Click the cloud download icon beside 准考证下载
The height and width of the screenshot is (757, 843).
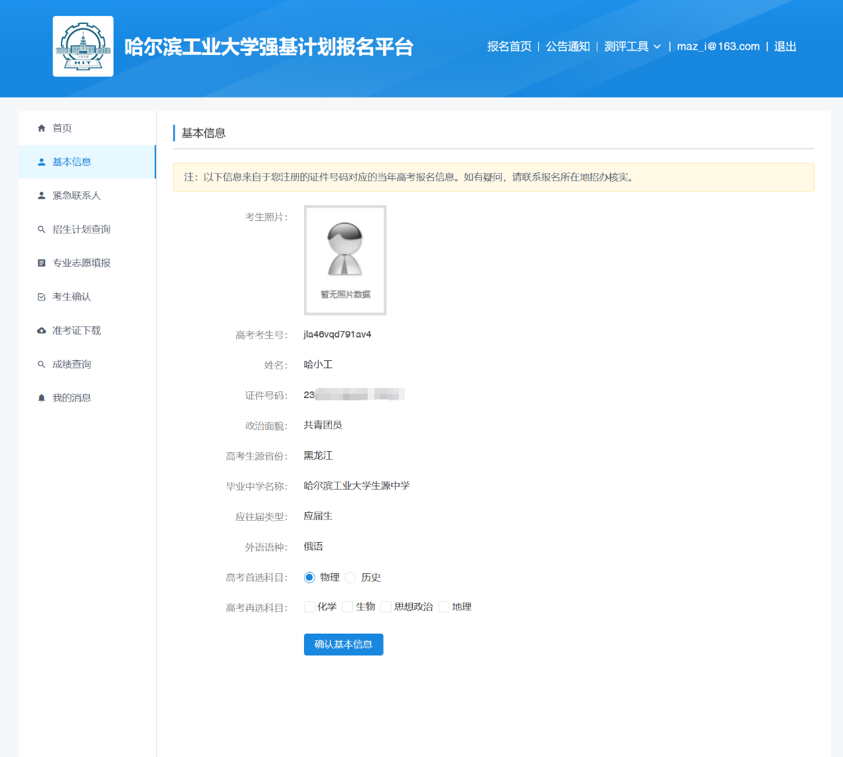42,330
